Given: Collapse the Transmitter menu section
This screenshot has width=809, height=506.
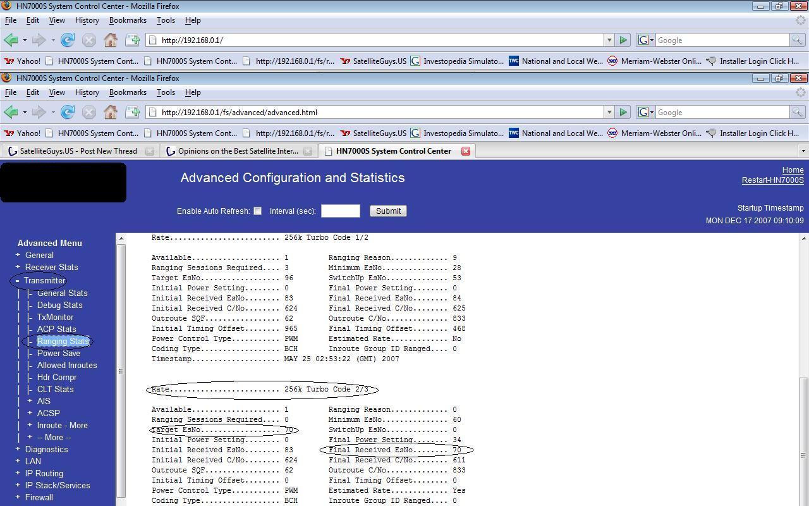Looking at the screenshot, I should [x=18, y=281].
